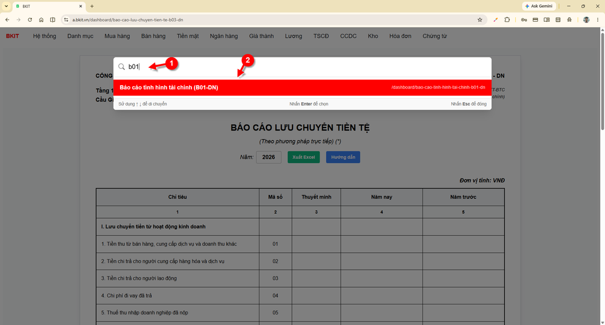Viewport: 605px width, 325px height.
Task: Open the Chứng từ menu
Action: [x=434, y=36]
